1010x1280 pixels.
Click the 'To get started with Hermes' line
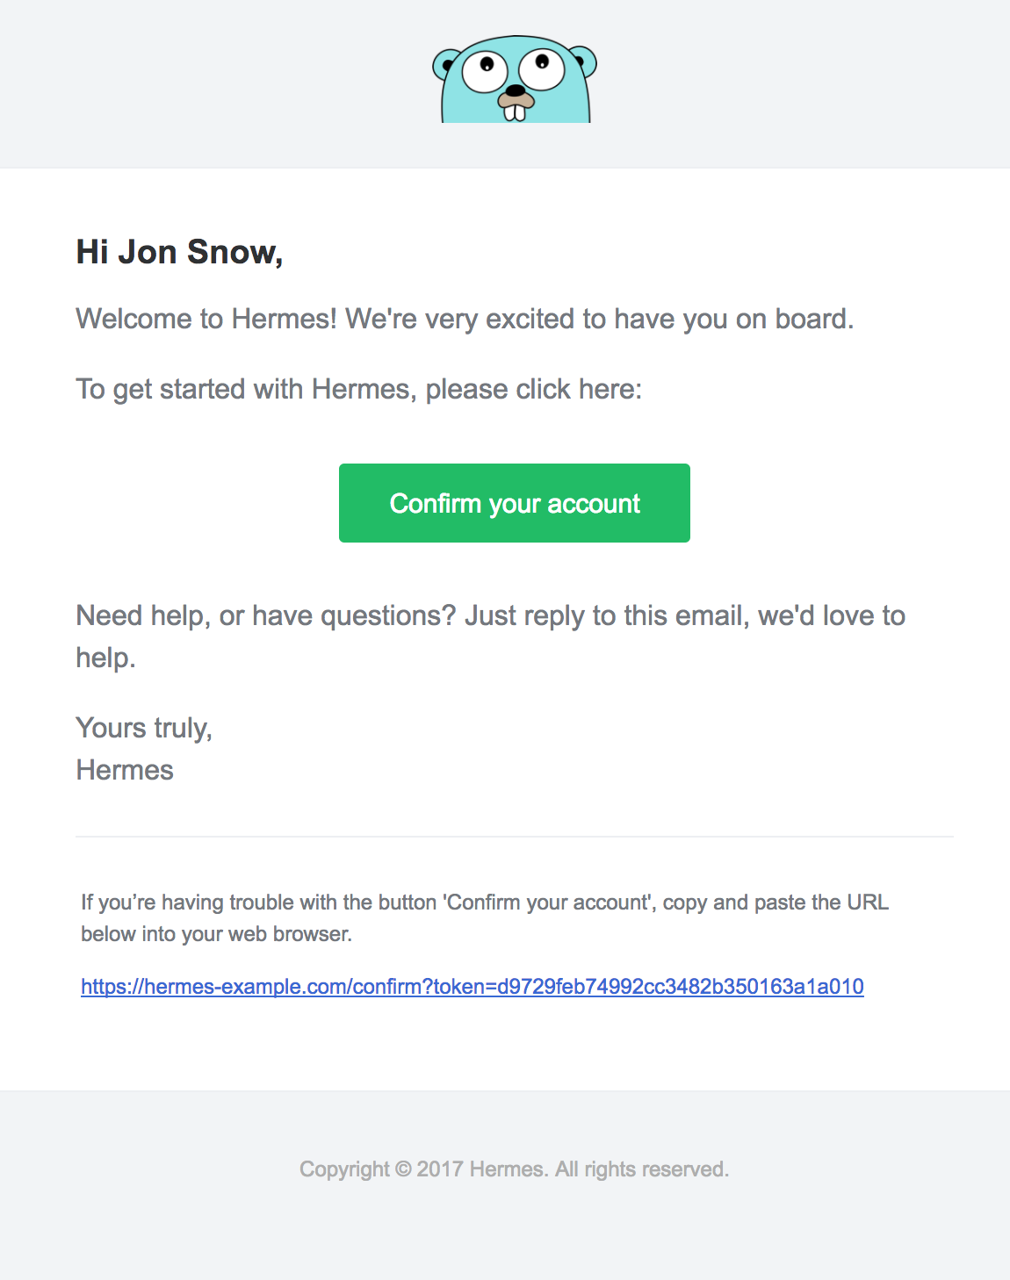coord(358,389)
